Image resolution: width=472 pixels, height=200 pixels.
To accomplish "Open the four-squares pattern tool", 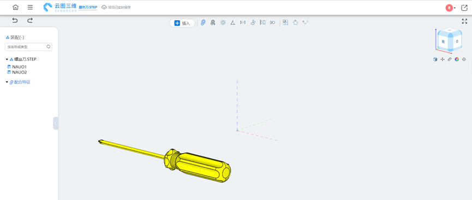I will click(285, 22).
